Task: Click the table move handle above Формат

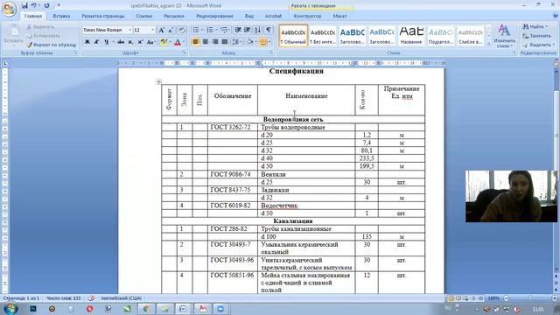Action: [x=158, y=81]
